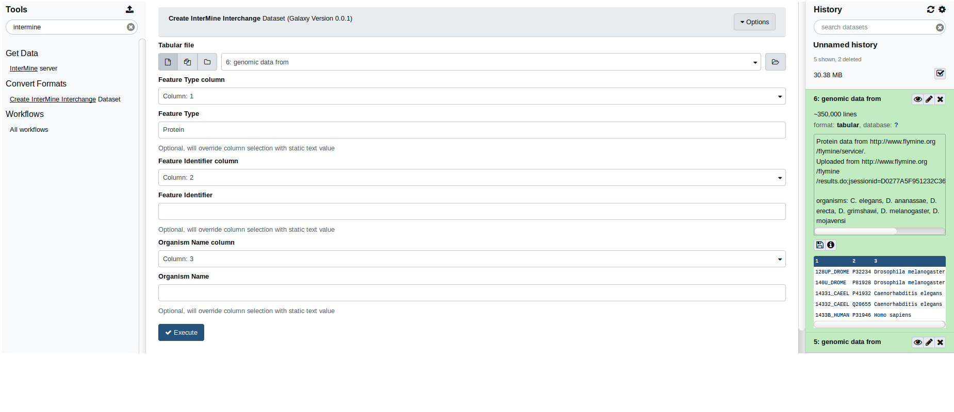This screenshot has height=412, width=954.
Task: Delete dataset 6 from history
Action: (x=941, y=99)
